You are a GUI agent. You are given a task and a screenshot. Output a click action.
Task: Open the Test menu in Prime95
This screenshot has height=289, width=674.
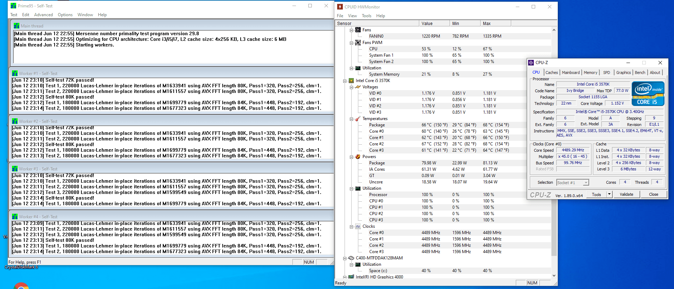[14, 15]
